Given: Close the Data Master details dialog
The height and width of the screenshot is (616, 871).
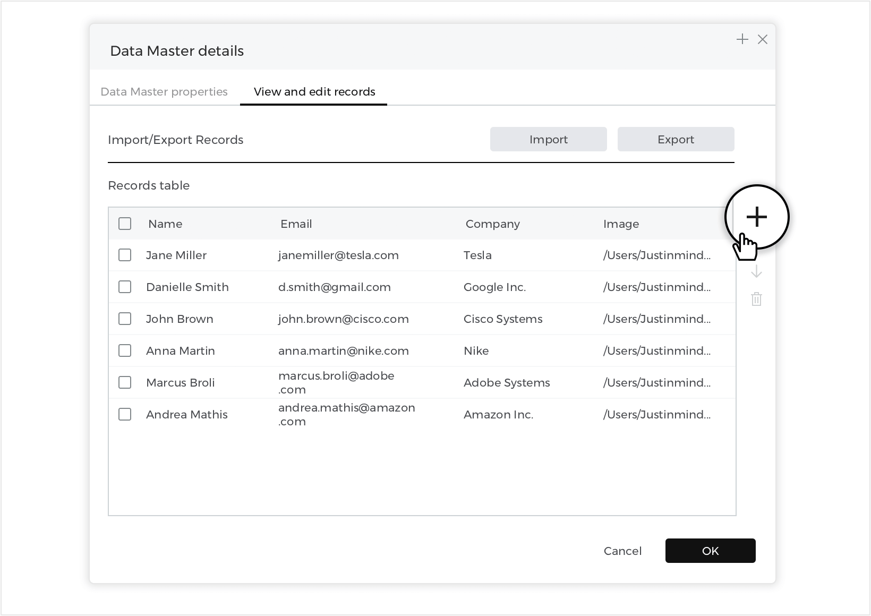Looking at the screenshot, I should point(763,39).
